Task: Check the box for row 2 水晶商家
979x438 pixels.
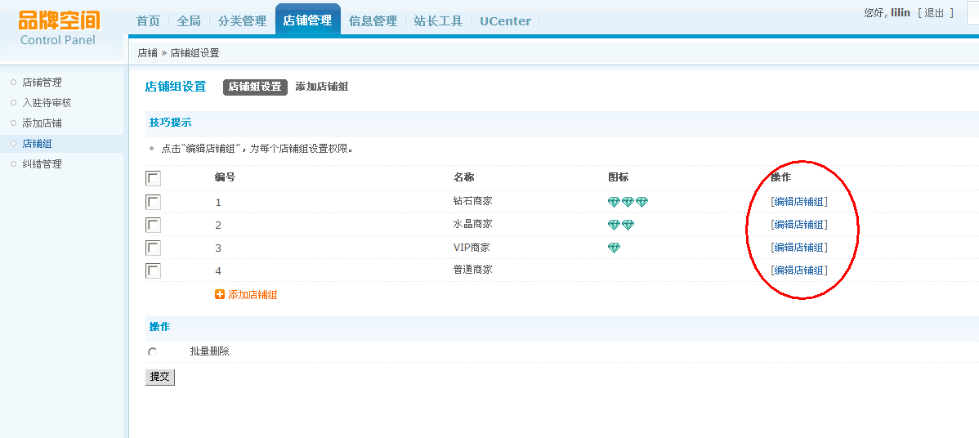Action: point(153,225)
